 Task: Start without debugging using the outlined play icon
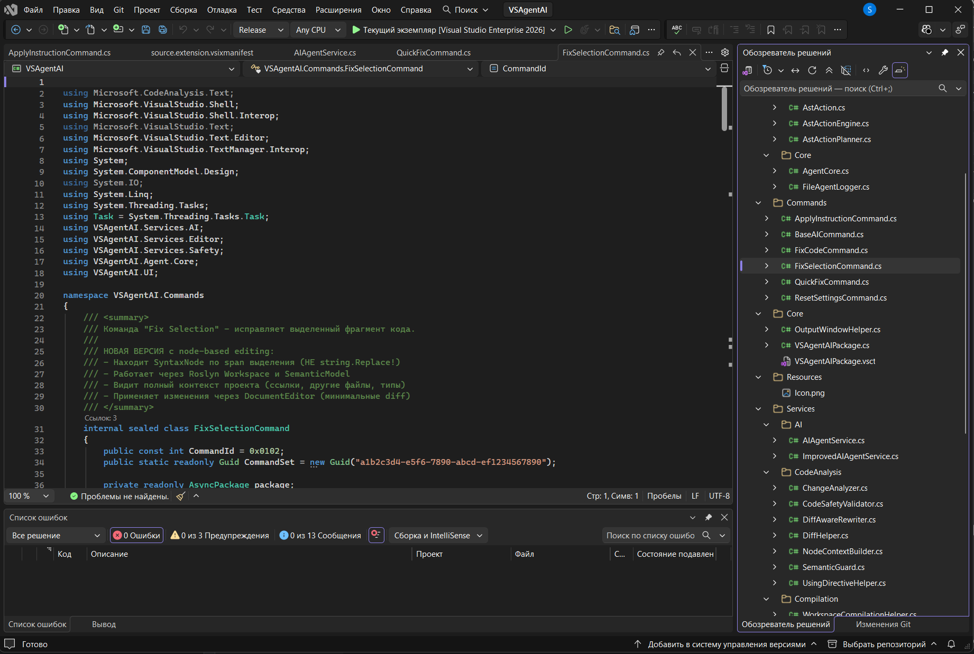pyautogui.click(x=568, y=30)
